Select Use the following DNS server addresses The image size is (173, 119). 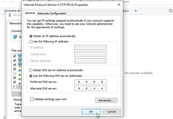pos(31,76)
